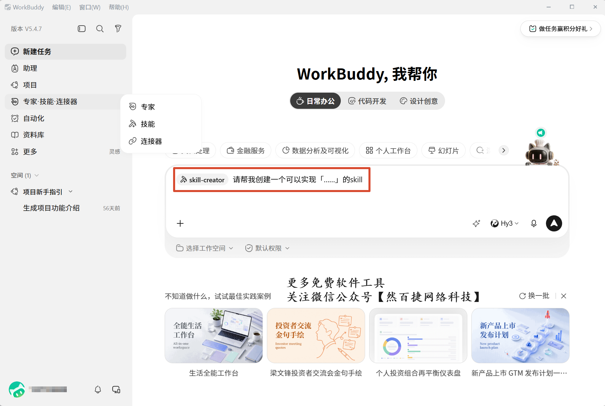Open the 窗口(W) menu
Image resolution: width=605 pixels, height=406 pixels.
(90, 7)
